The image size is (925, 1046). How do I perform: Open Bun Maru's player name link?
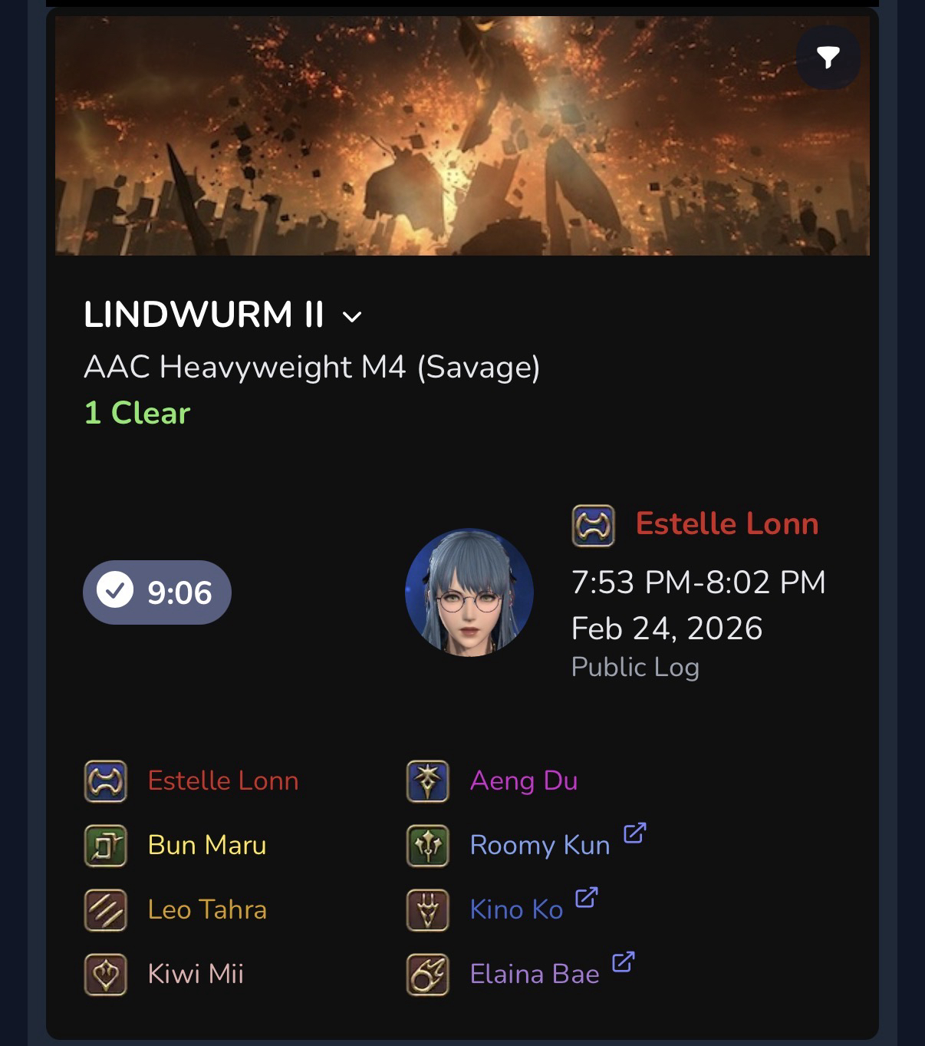coord(207,845)
